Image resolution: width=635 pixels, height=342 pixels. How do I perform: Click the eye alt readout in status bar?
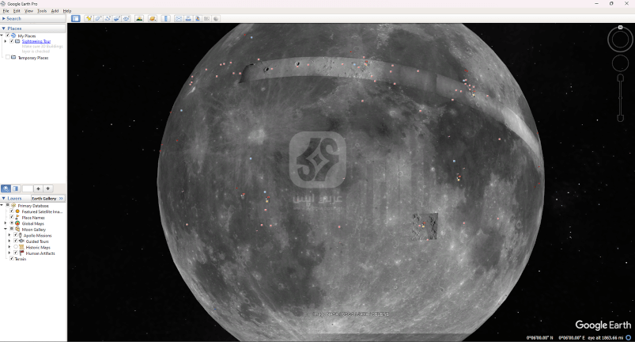click(x=606, y=337)
